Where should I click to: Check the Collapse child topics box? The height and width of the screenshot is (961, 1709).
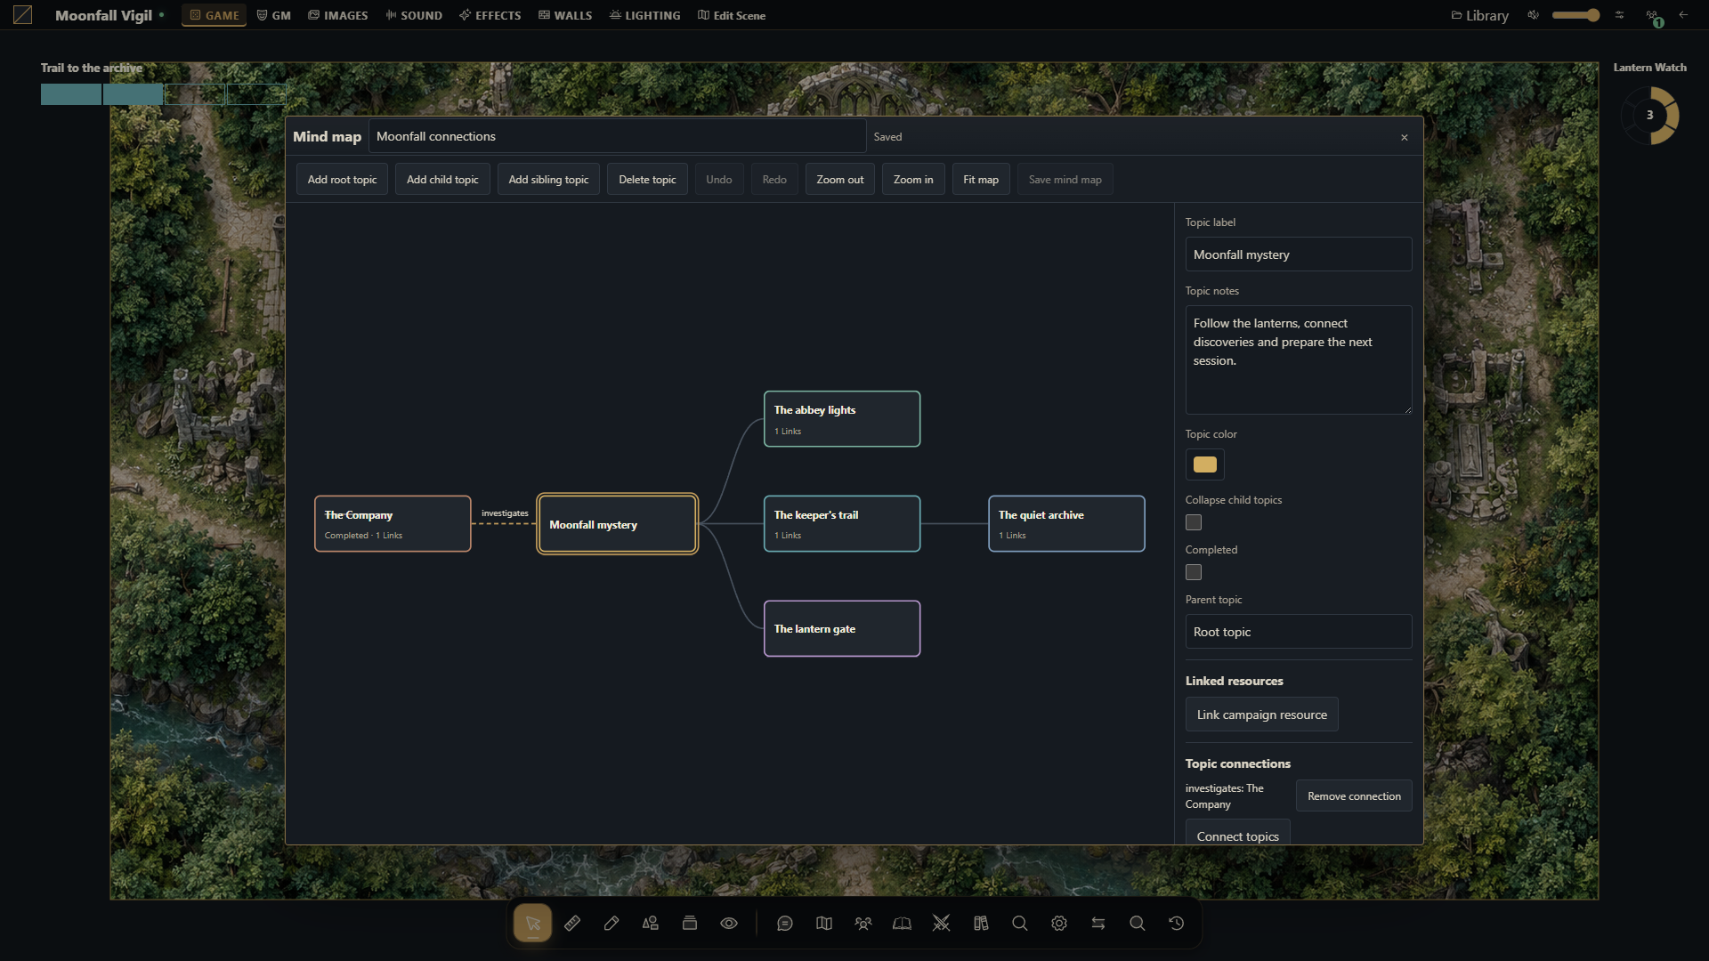[1194, 522]
